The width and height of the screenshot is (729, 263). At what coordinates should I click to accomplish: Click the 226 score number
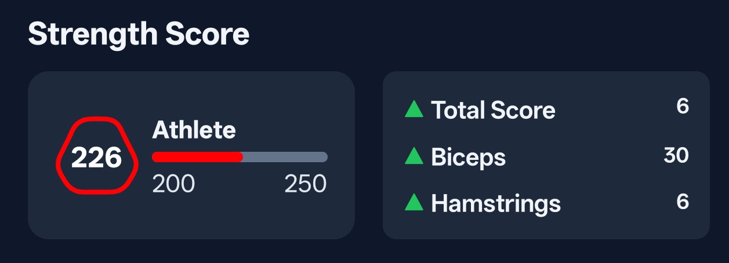click(97, 158)
